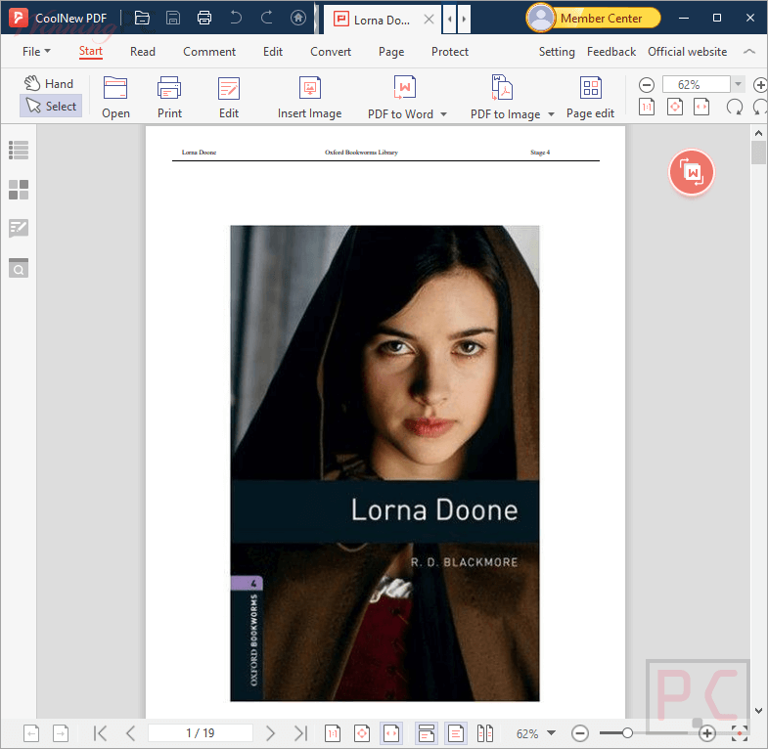Enable continuous scrolling view mode
768x749 pixels.
coord(427,733)
